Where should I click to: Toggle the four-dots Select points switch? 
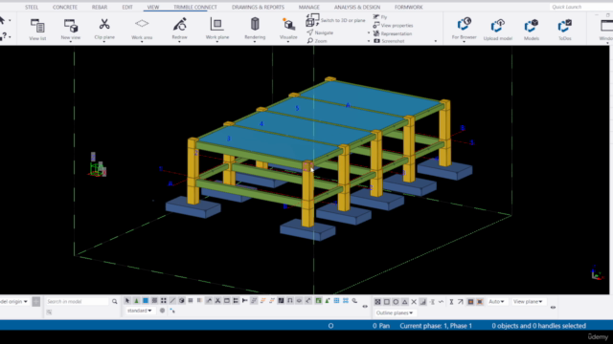164,301
